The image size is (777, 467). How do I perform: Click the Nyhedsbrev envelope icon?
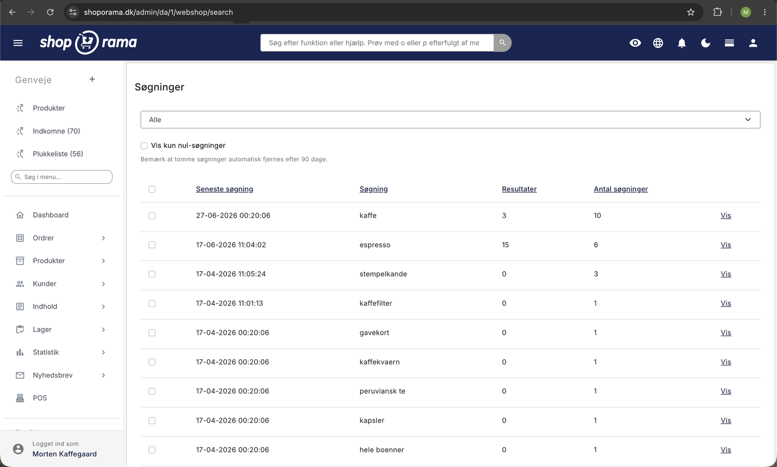20,375
